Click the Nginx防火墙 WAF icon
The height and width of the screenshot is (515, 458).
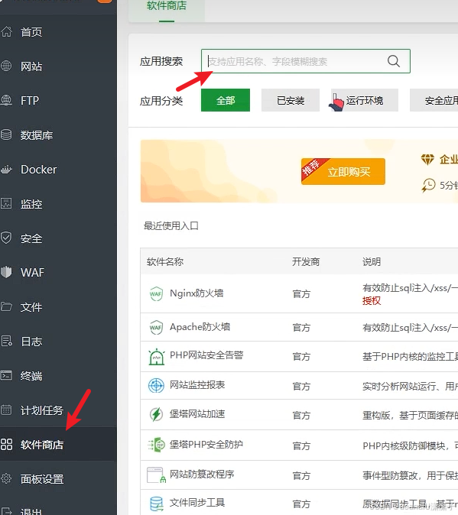pos(156,293)
